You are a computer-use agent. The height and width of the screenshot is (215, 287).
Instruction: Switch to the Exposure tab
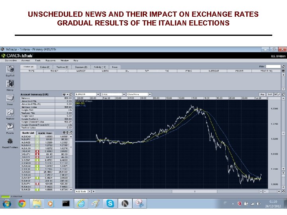[x=81, y=67]
